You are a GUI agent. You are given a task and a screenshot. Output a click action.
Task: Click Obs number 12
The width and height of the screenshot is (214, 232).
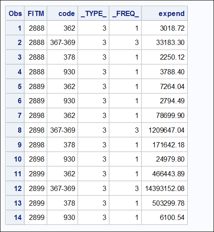point(18,188)
